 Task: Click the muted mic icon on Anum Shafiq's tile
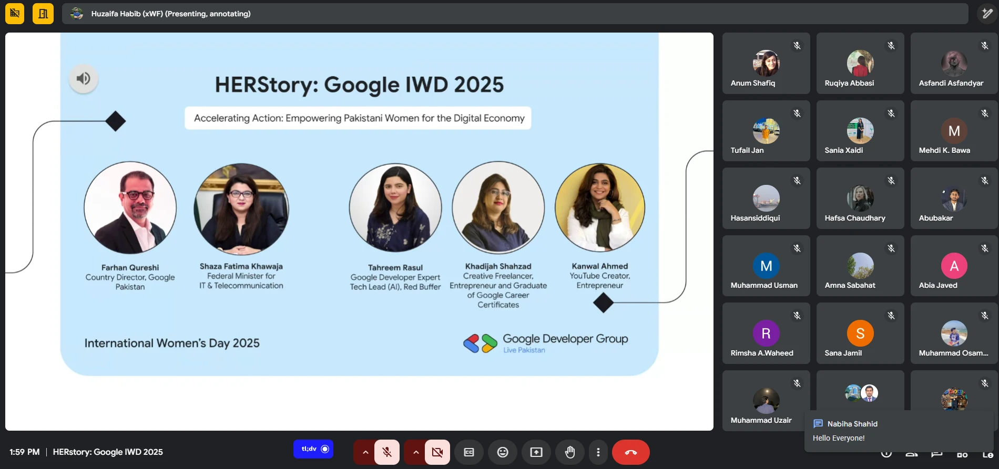click(797, 46)
